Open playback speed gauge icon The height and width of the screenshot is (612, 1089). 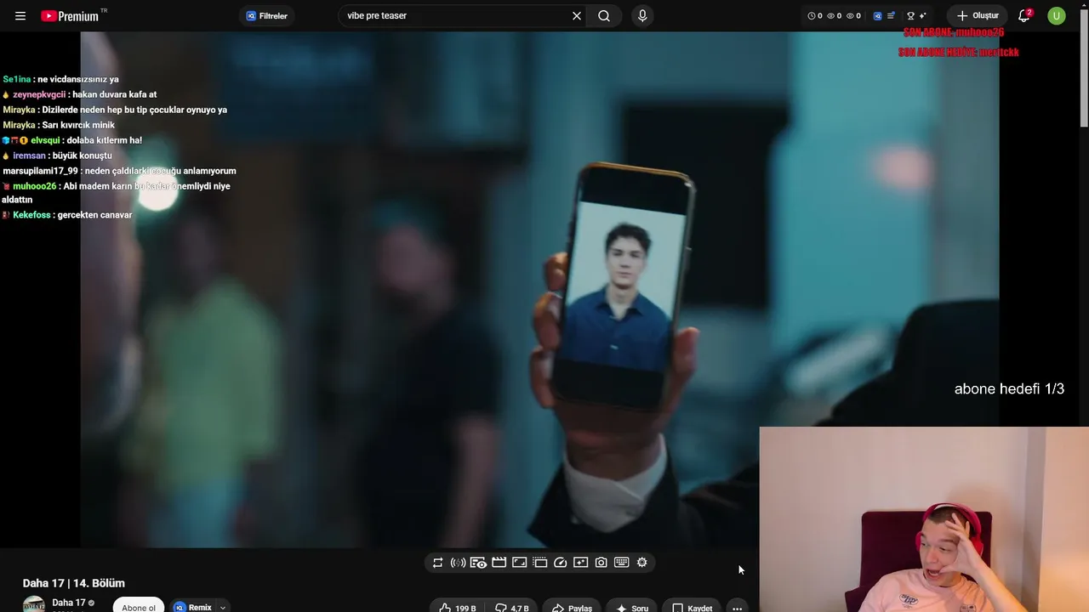(560, 563)
